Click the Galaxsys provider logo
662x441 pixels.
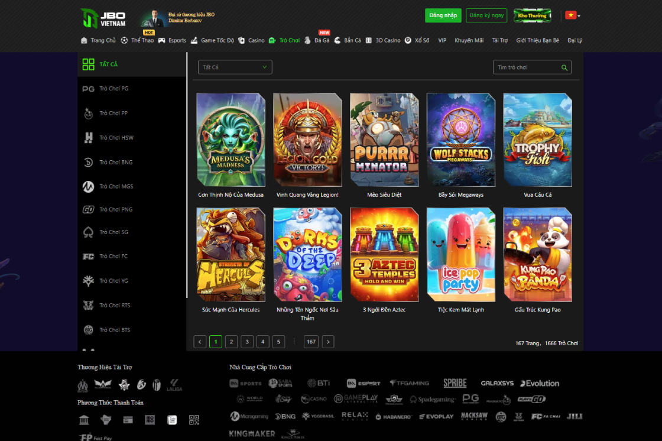497,383
